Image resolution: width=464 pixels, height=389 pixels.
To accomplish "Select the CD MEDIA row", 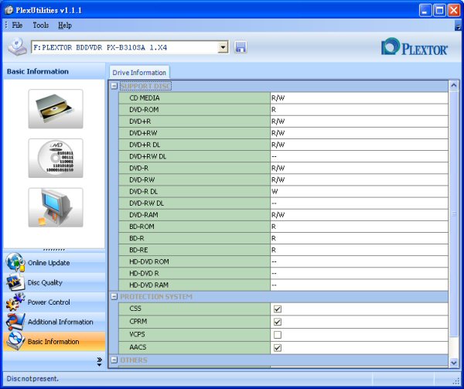I will tap(283, 98).
